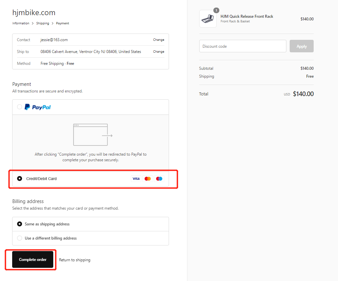Screen dimensions: 338x281
Task: Go to Information breadcrumb step
Action: click(x=21, y=23)
